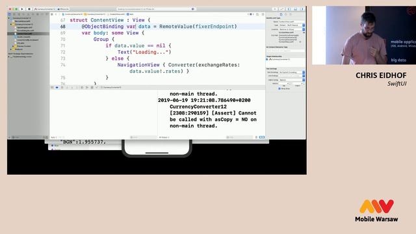416x234 pixels.
Task: Click add button at navigator bottom
Action: (x=10, y=137)
